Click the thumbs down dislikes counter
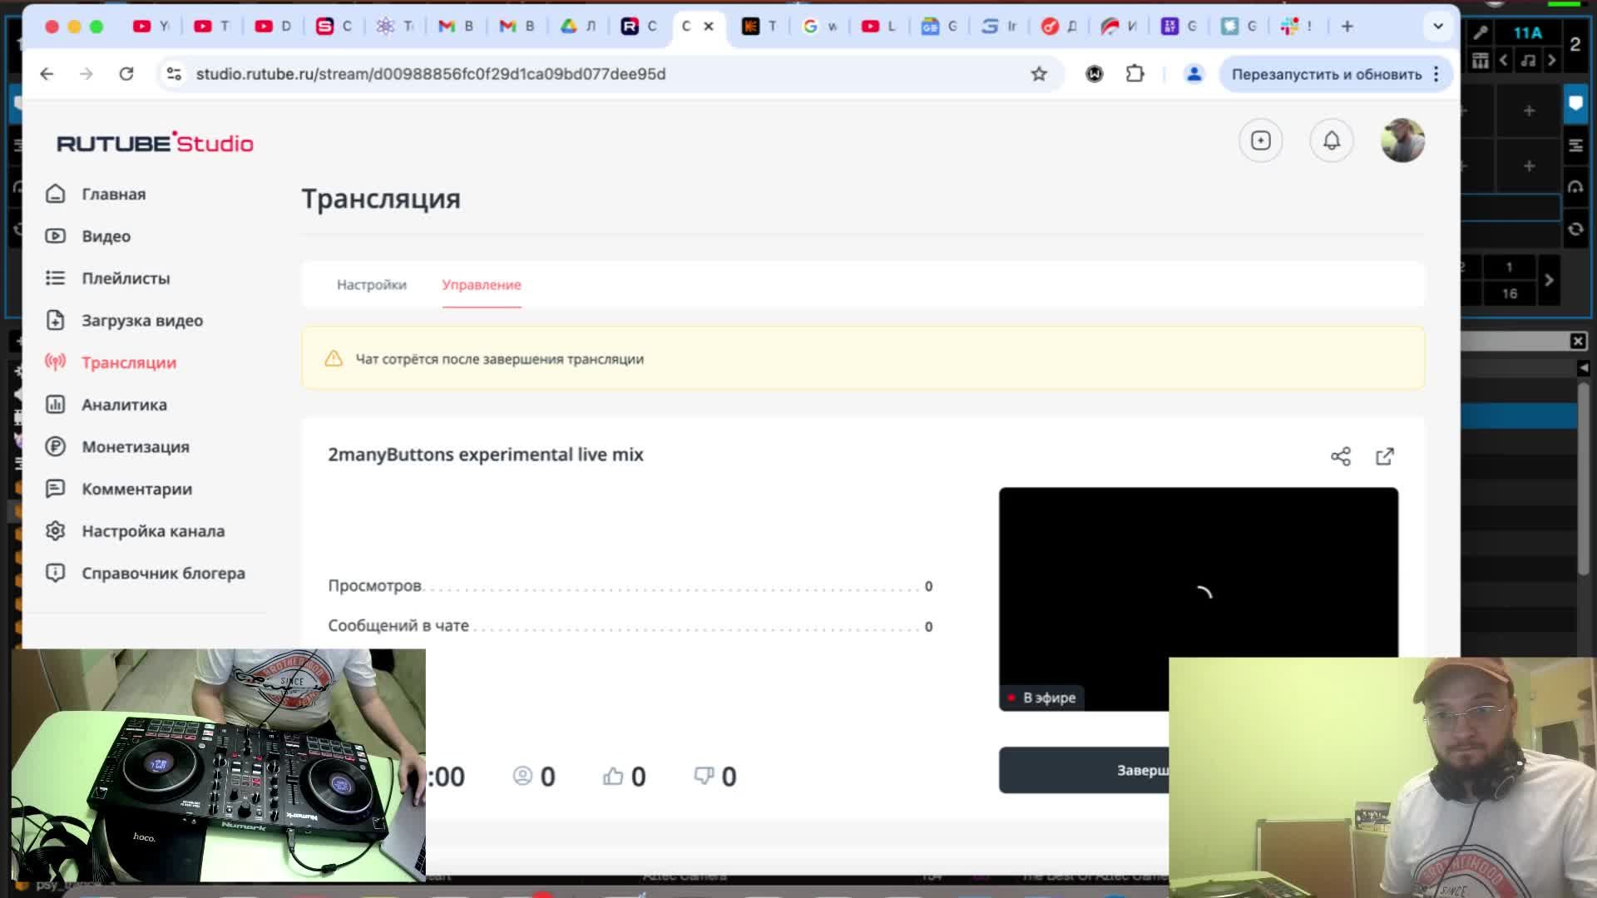The image size is (1597, 898). pos(714,777)
